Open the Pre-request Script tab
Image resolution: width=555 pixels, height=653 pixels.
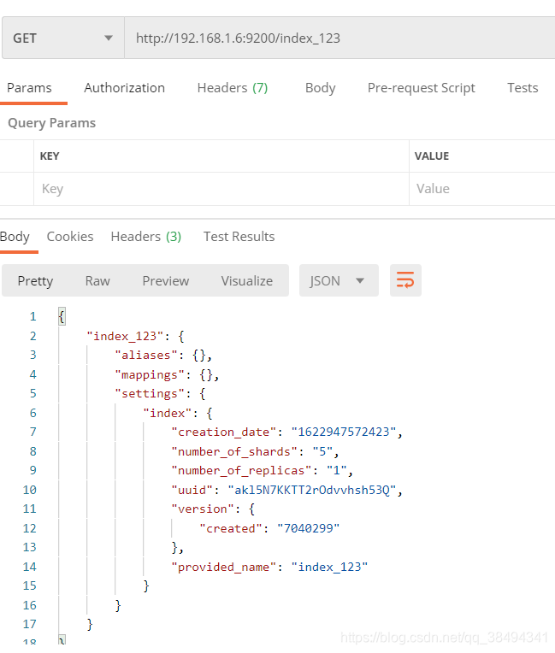[421, 87]
